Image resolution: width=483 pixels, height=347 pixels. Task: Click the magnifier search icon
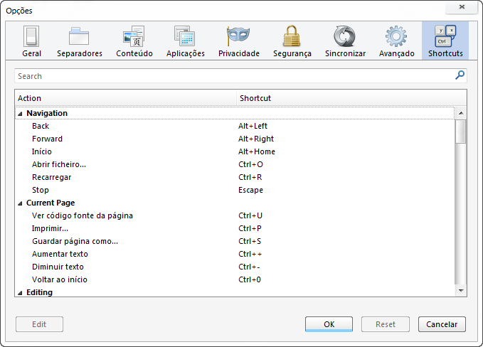click(460, 75)
